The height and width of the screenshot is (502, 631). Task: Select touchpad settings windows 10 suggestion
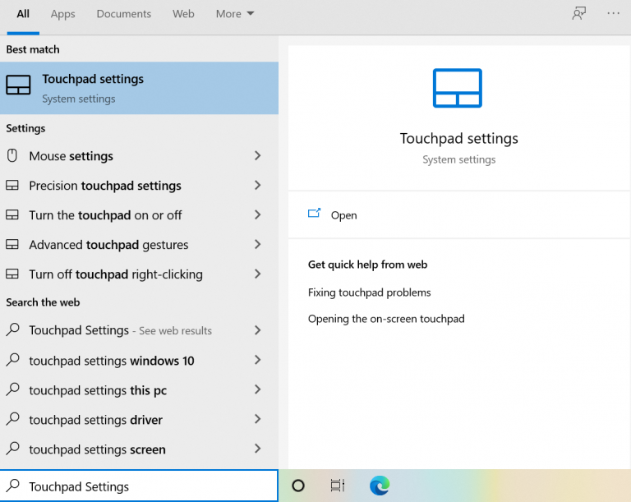tap(139, 361)
